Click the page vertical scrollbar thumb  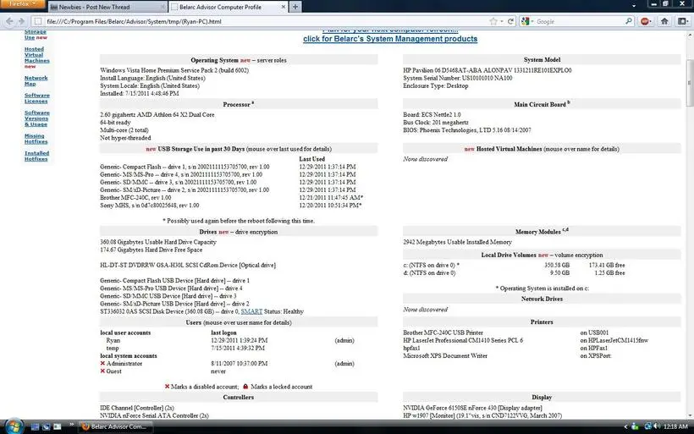[690, 83]
